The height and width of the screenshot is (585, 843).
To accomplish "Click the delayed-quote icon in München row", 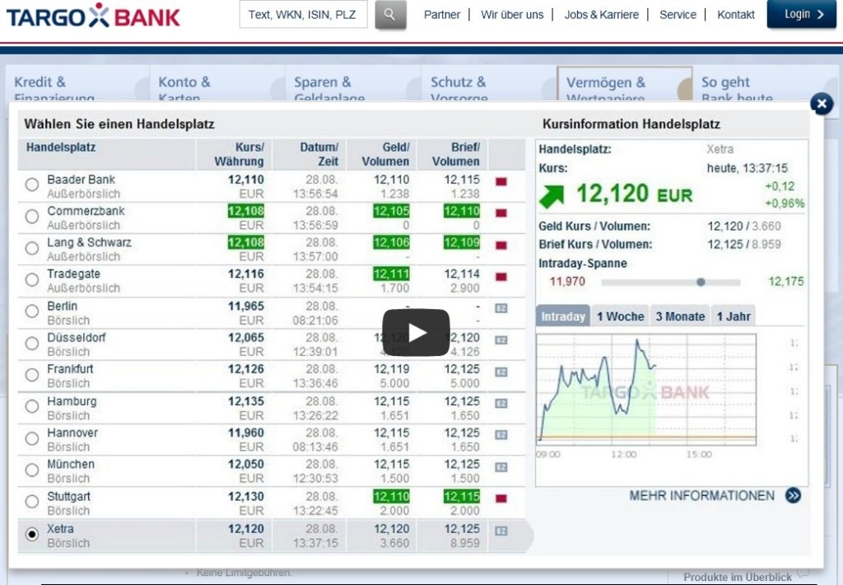I will coord(501,467).
